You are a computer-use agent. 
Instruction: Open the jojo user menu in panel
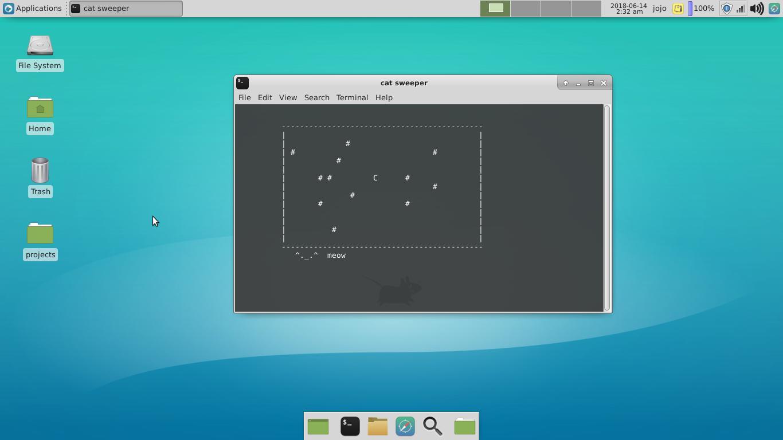click(659, 9)
